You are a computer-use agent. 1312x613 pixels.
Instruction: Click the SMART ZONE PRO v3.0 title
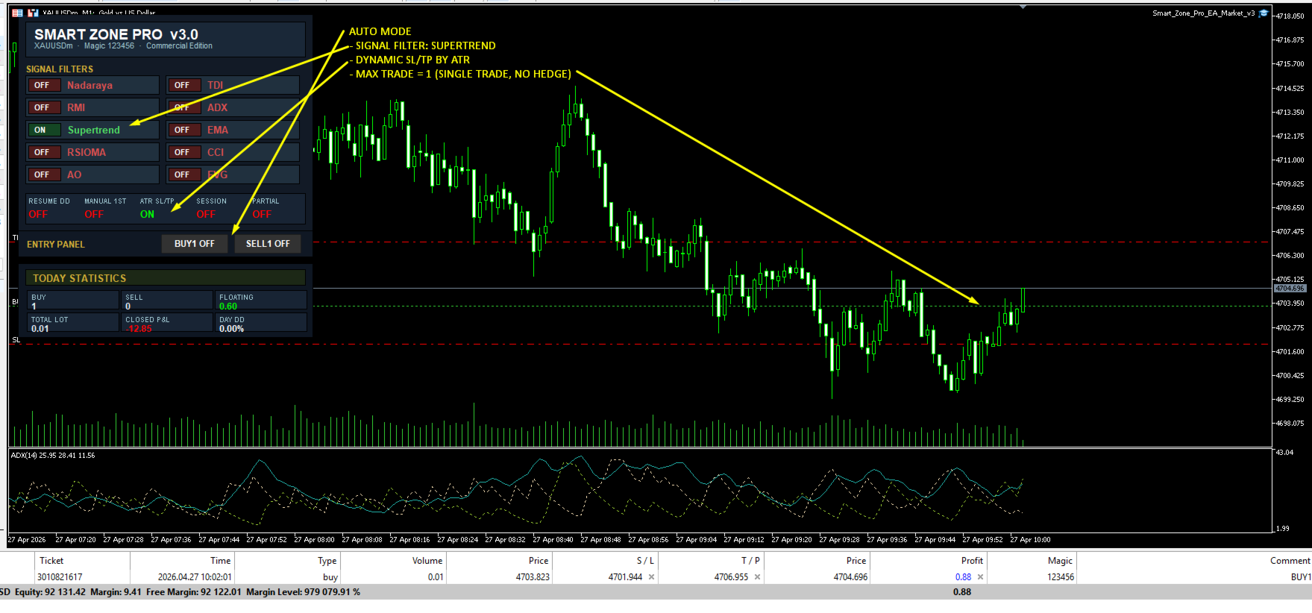pos(116,34)
